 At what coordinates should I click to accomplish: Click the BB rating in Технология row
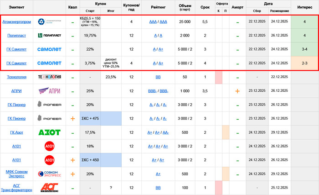158,77
